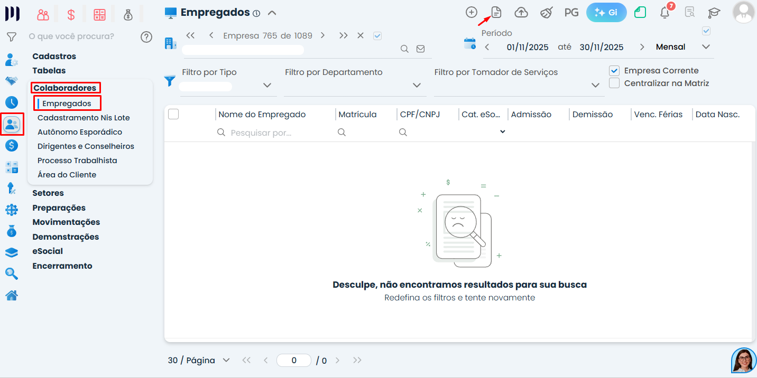Open the notifications bell
The image size is (757, 378).
[x=665, y=13]
